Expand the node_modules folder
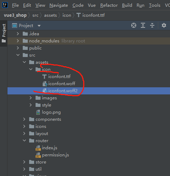The width and height of the screenshot is (170, 176). pos(18,41)
